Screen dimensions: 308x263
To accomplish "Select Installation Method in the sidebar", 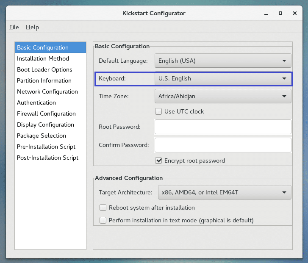I will [43, 58].
